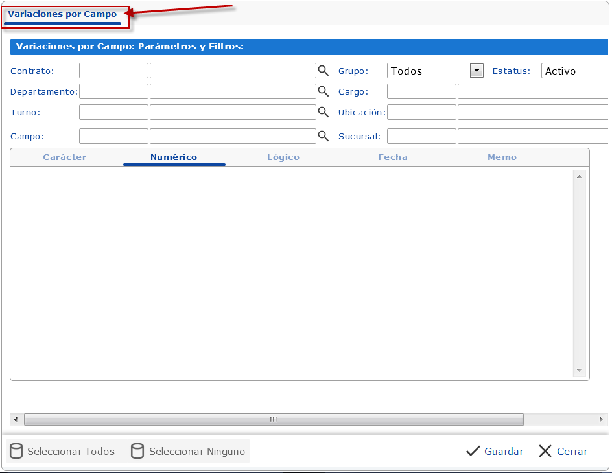Open the Estatus combo box showing Activo
612x473 pixels.
point(575,71)
